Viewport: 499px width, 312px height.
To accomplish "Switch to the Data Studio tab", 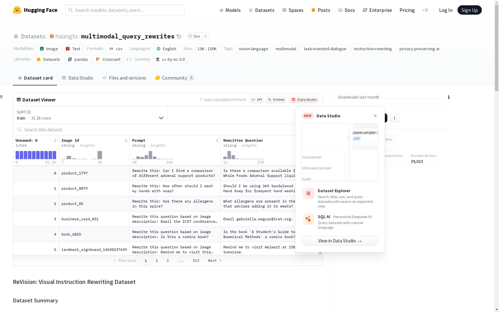I will point(78,78).
